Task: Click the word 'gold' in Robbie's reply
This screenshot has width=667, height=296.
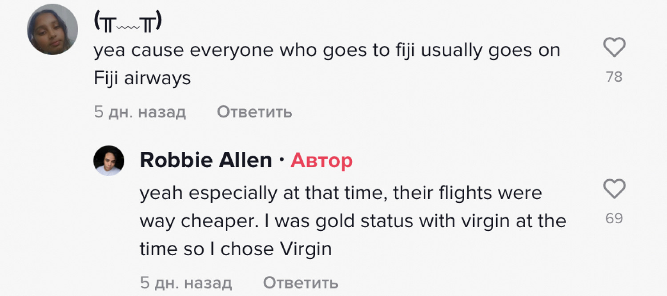Action: point(335,221)
